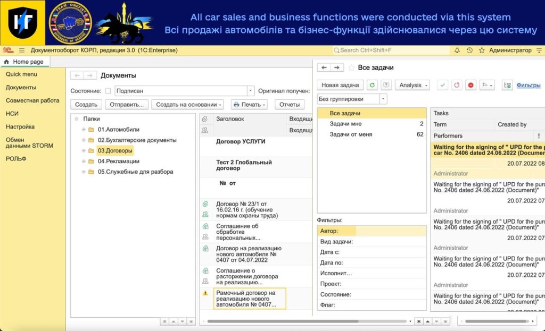Image resolution: width=545 pixels, height=331 pixels.
Task: Click the red stop icon in tasks toolbar
Action: [x=470, y=85]
